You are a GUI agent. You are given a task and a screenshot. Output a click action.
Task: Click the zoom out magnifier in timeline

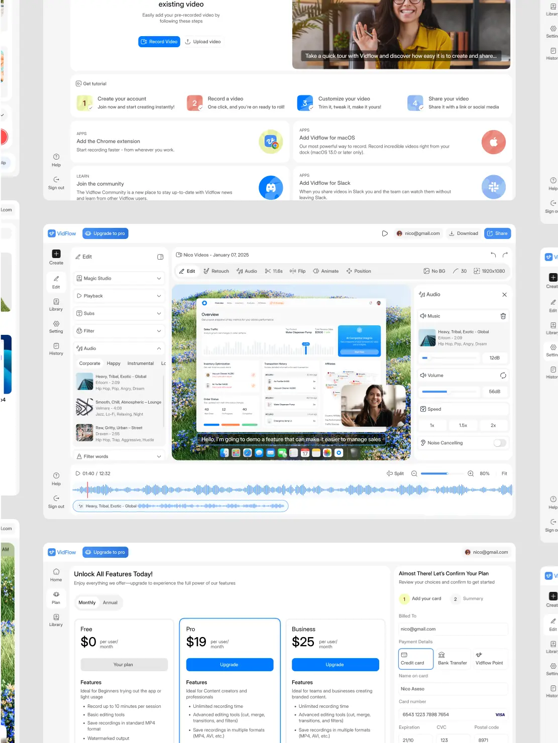pyautogui.click(x=414, y=473)
